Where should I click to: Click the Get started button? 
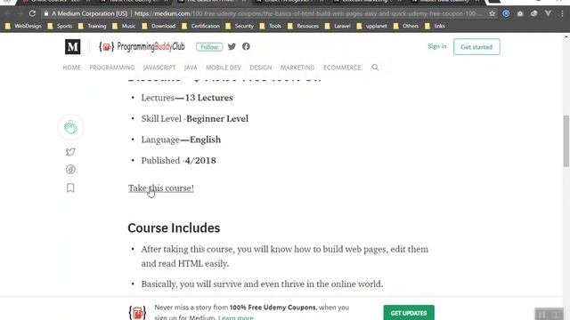click(476, 47)
